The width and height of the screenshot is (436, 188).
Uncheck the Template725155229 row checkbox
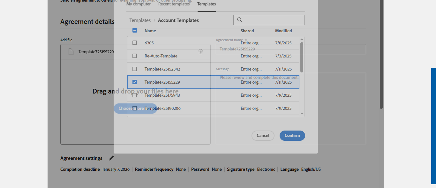(135, 82)
